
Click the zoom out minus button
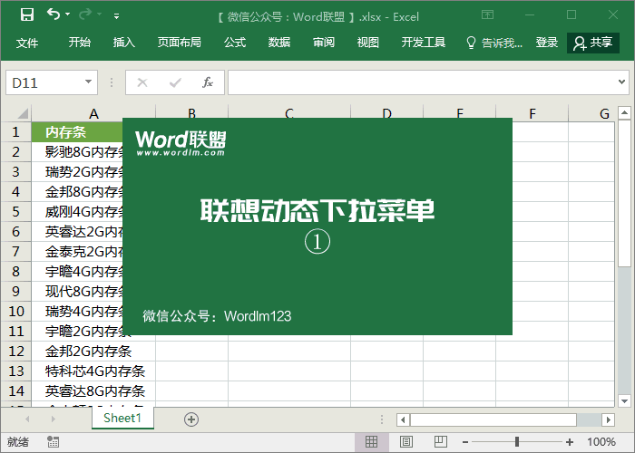coord(465,442)
